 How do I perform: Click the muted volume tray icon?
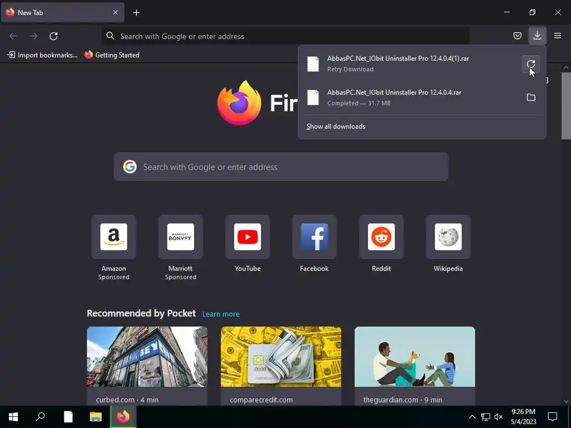coord(499,417)
